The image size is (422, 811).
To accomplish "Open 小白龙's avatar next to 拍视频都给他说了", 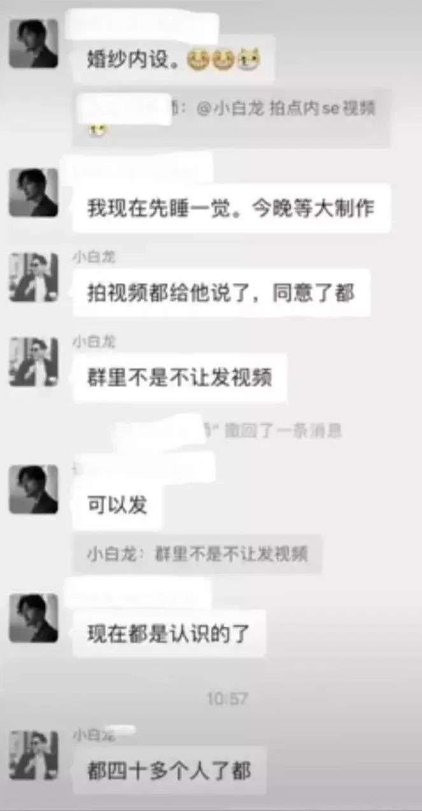I will click(34, 277).
